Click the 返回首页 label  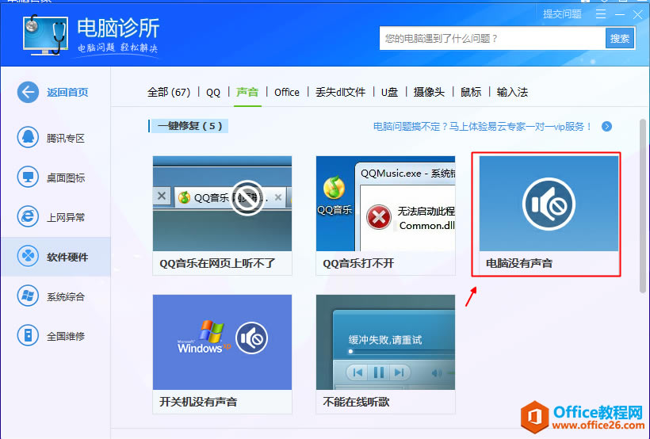[67, 92]
